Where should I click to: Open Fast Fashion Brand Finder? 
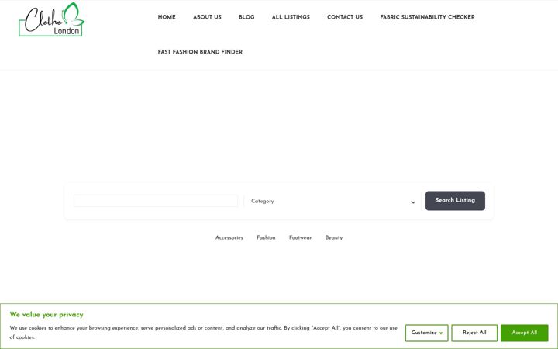click(200, 52)
